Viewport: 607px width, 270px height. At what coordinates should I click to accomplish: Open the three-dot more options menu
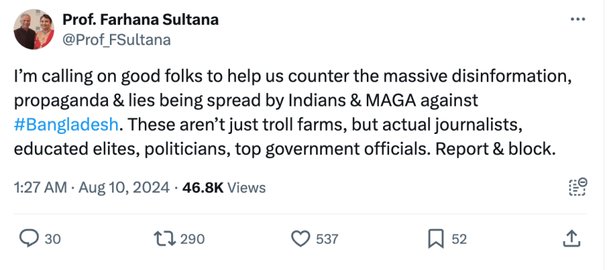(x=578, y=20)
